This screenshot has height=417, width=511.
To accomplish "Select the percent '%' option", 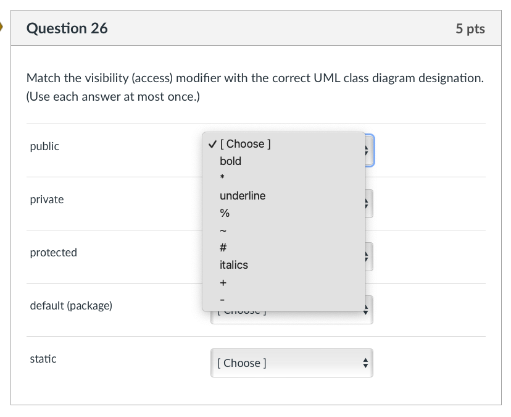I will [x=225, y=213].
